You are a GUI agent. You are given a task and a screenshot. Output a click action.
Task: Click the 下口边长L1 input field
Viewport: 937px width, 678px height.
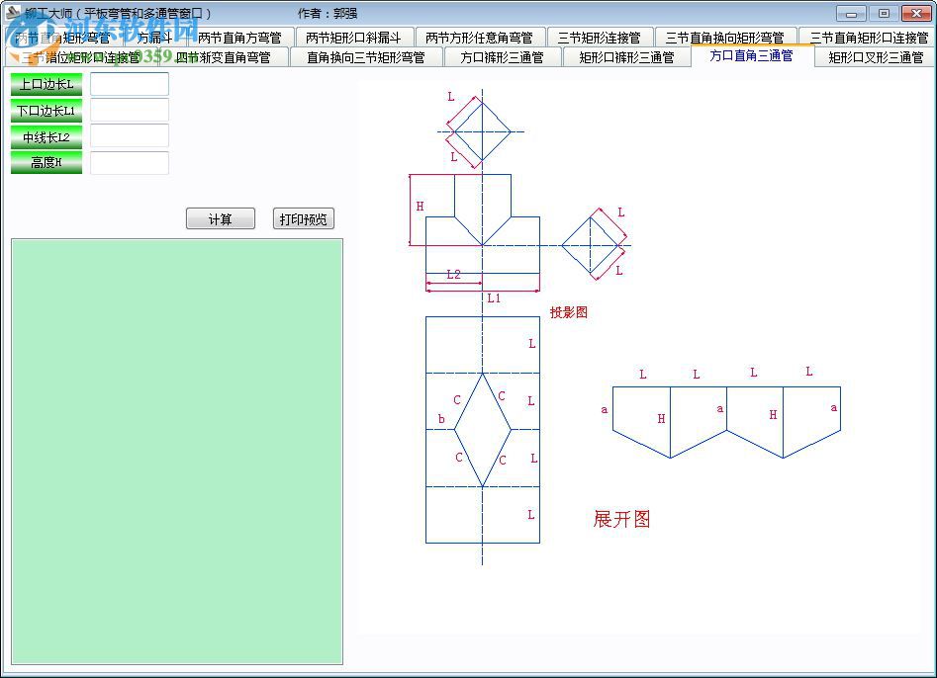click(130, 111)
